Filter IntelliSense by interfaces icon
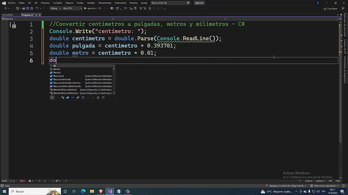The height and width of the screenshot is (195, 348). [73, 97]
